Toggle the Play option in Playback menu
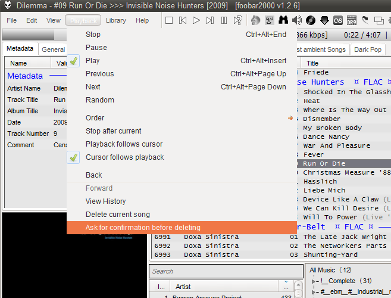 pyautogui.click(x=92, y=61)
